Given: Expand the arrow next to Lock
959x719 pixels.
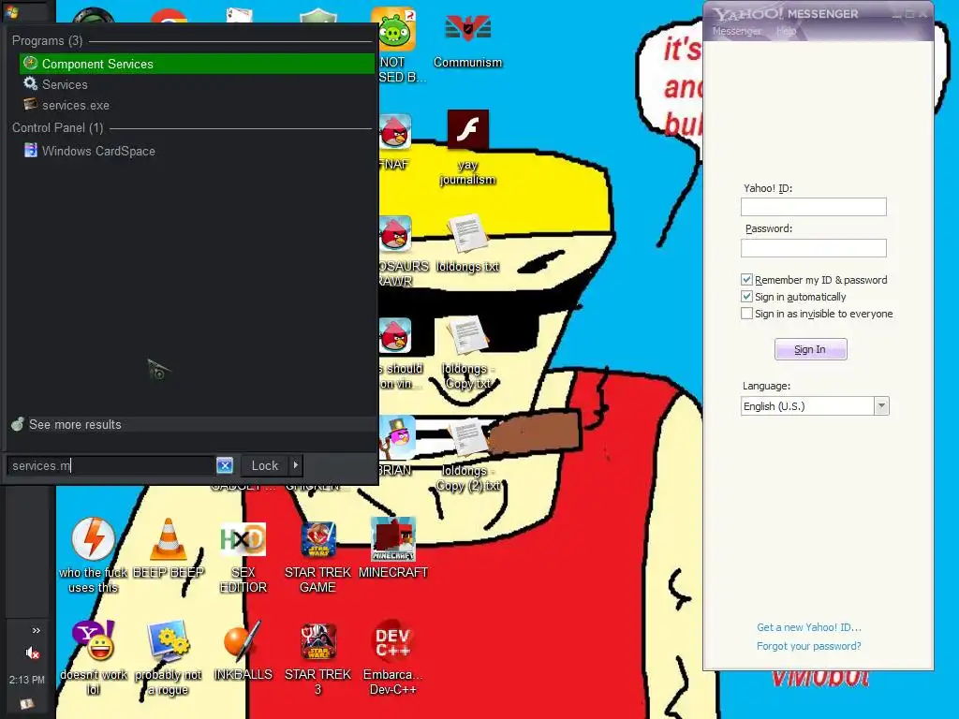Looking at the screenshot, I should (x=295, y=466).
